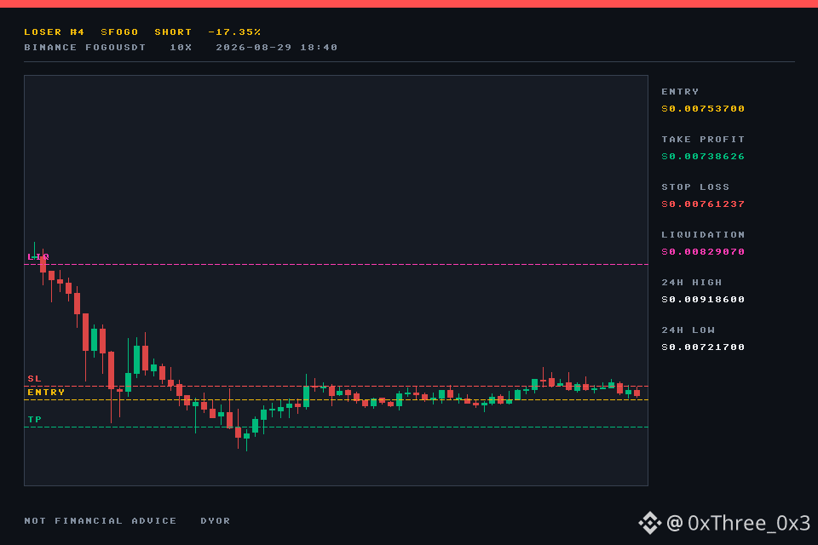Click the Binance logo icon

coord(650,523)
